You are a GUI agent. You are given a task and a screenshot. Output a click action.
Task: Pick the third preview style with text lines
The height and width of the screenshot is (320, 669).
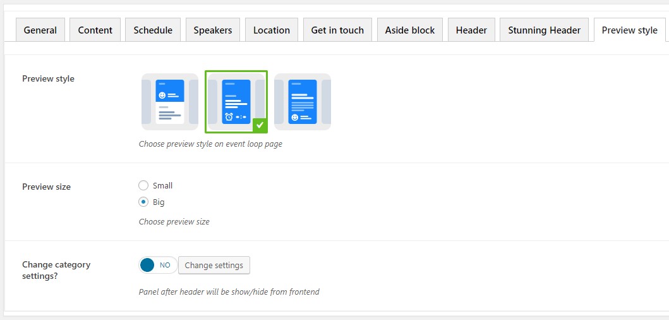pos(303,102)
